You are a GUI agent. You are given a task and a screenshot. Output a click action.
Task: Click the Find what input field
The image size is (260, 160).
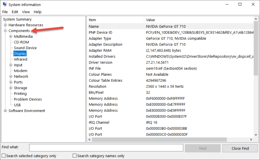pos(106,148)
